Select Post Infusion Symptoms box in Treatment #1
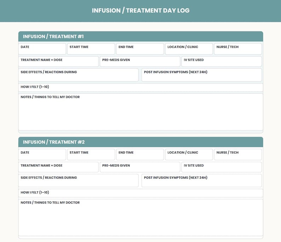The height and width of the screenshot is (242, 281). (202, 75)
